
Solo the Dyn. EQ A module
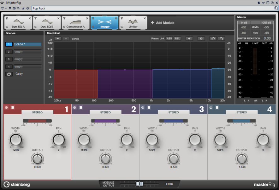pyautogui.click(x=7, y=27)
